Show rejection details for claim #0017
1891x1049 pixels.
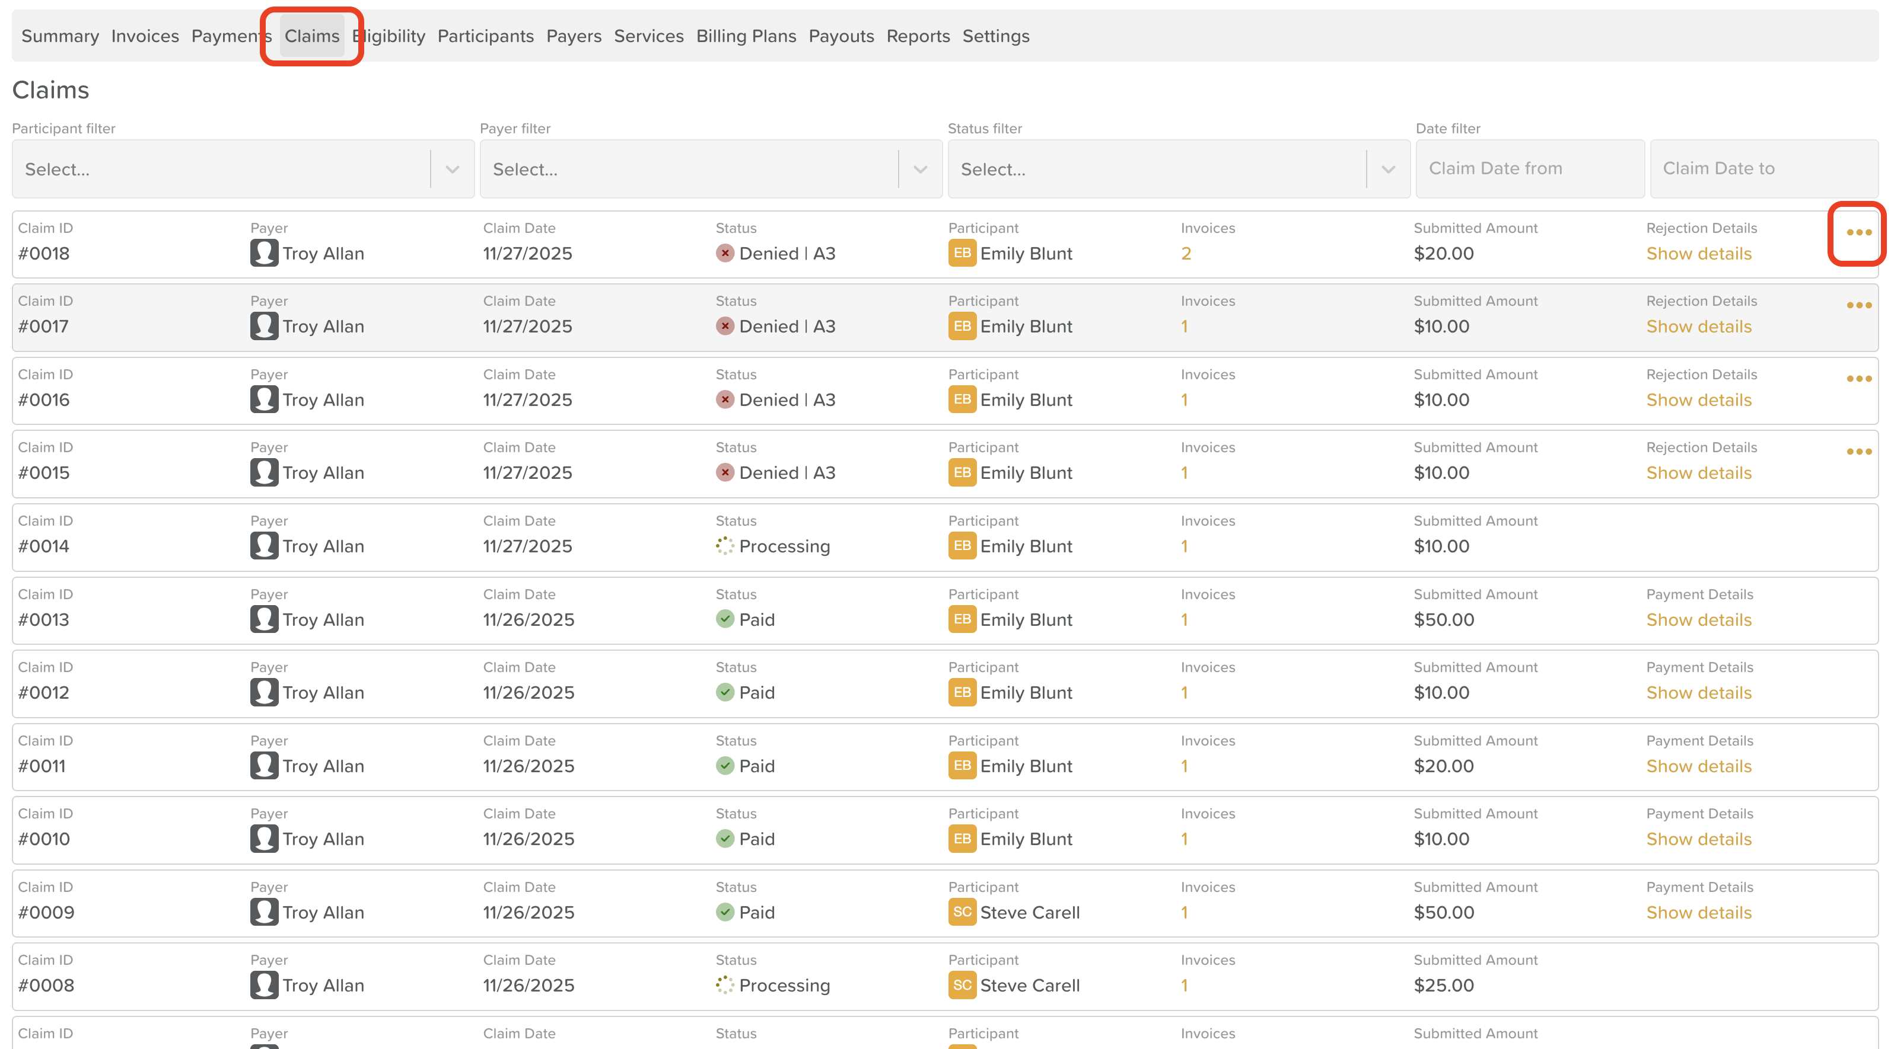click(1698, 327)
